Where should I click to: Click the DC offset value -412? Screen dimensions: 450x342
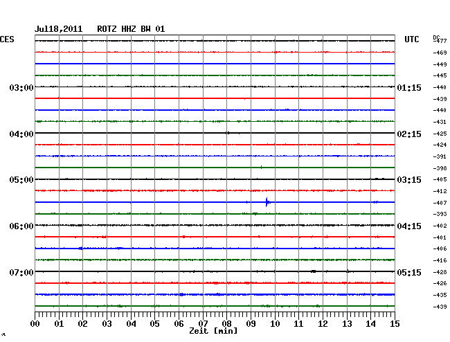(x=440, y=191)
